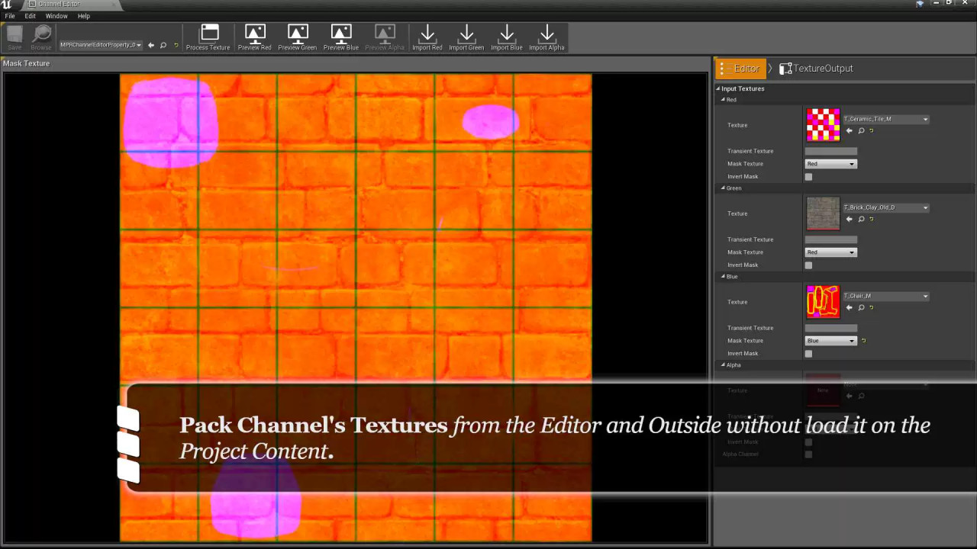Collapse the Alpha channel section
The image size is (977, 549).
724,365
